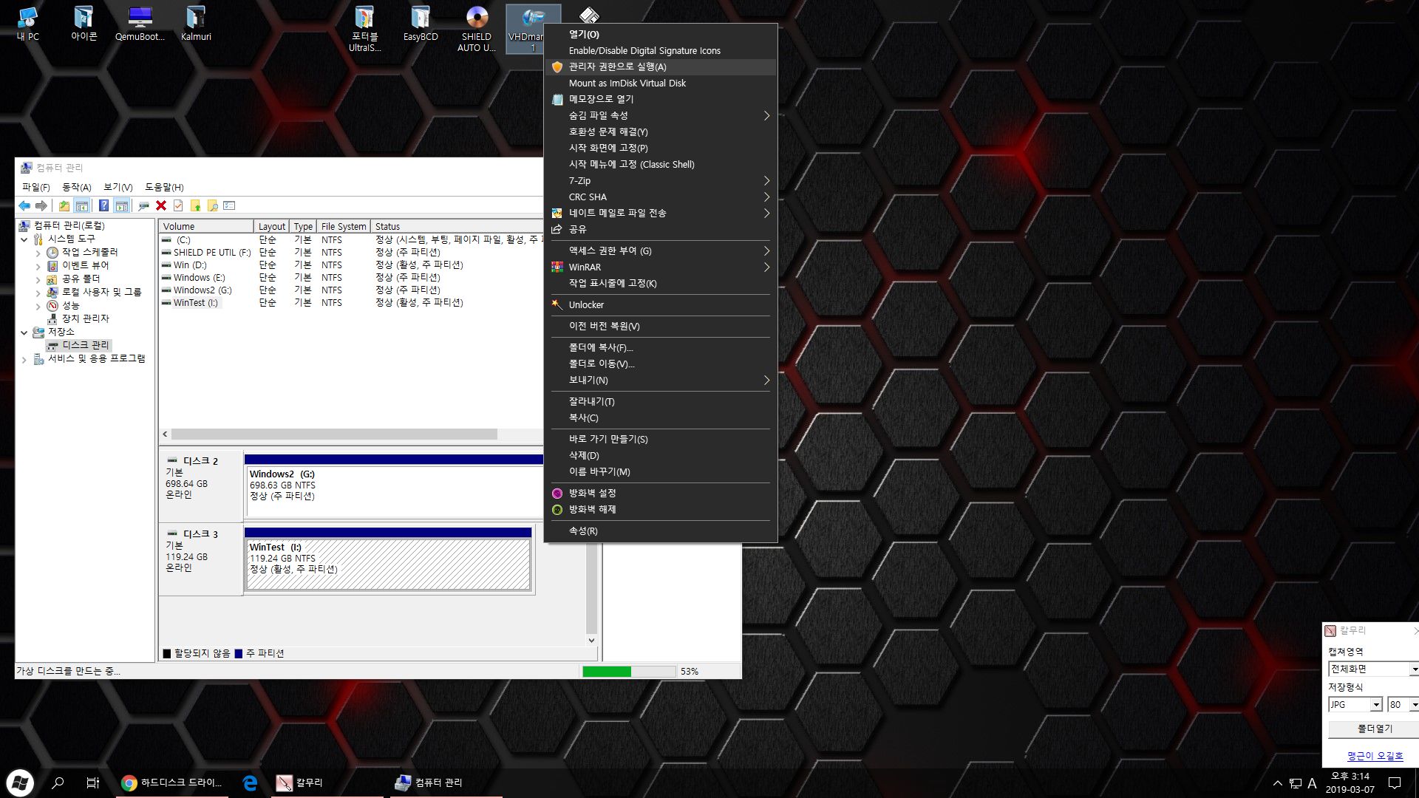The width and height of the screenshot is (1419, 798).
Task: Show hidden tray icons chevron
Action: (x=1277, y=783)
